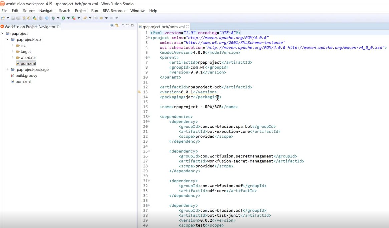389x228 pixels.
Task: Toggle Link with Editor in the navigator
Action: (117, 26)
